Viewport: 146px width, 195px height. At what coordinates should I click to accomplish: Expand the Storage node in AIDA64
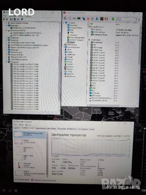coord(63,57)
